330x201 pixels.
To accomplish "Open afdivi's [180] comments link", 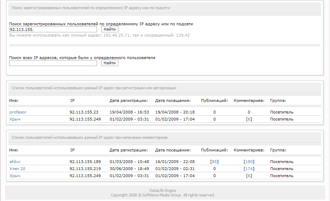I will click(249, 162).
